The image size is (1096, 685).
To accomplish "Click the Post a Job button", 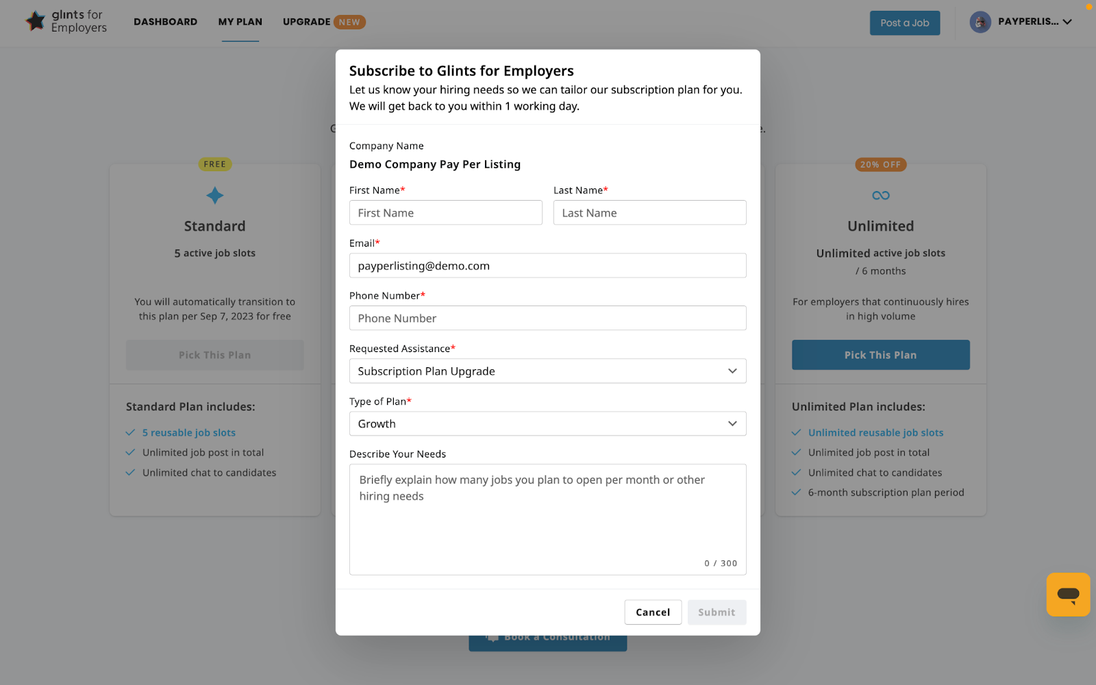I will click(x=905, y=23).
